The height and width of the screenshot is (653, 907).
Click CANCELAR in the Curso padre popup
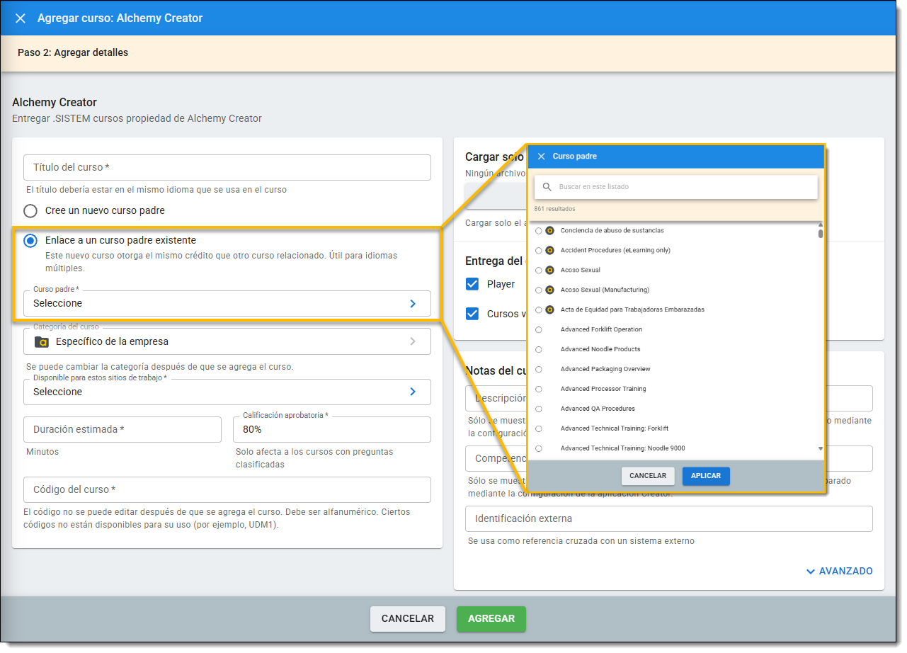tap(647, 476)
